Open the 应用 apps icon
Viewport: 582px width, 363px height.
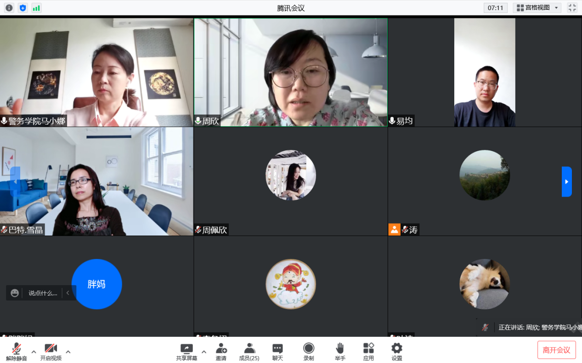(x=368, y=352)
